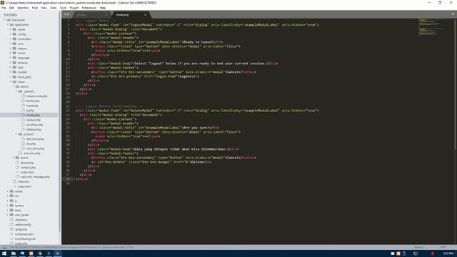This screenshot has height=257, width=457.
Task: Open sidebar.php in sidebar
Action: (x=34, y=129)
